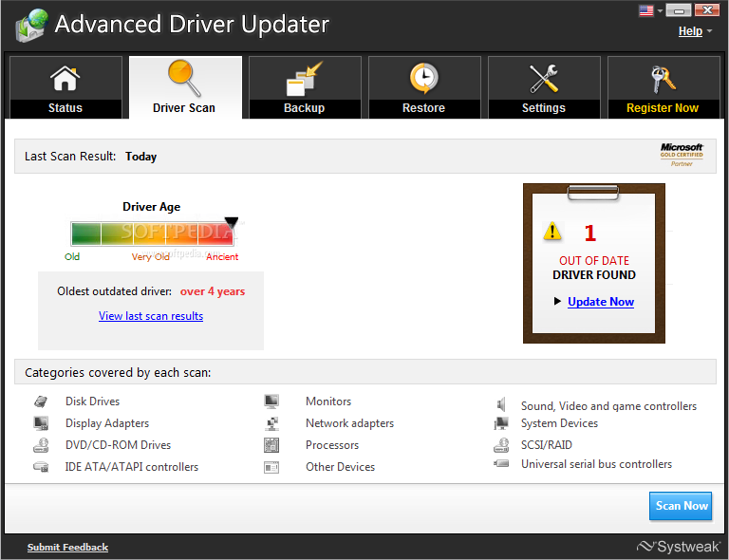Click the yellow warning triangle icon
The height and width of the screenshot is (560, 729).
click(552, 231)
